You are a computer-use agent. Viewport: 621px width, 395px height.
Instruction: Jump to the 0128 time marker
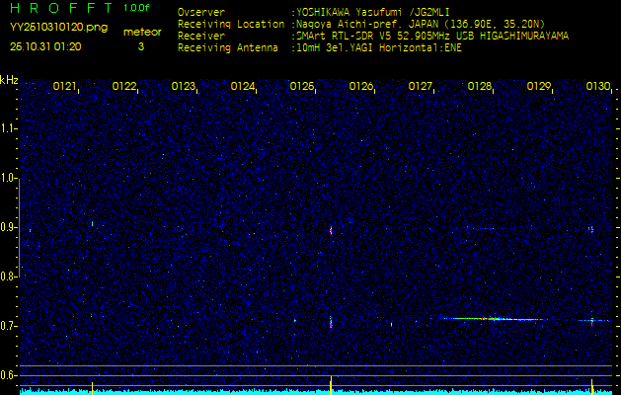pos(480,87)
